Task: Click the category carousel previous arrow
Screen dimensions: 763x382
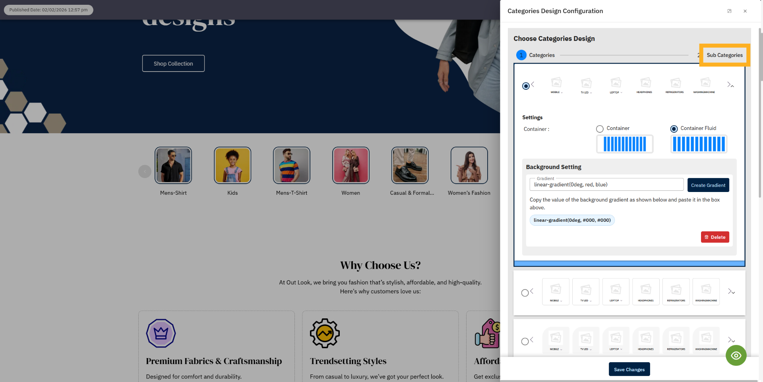Action: coord(145,172)
